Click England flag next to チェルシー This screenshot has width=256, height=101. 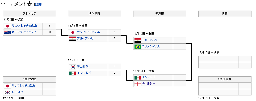click(x=138, y=84)
